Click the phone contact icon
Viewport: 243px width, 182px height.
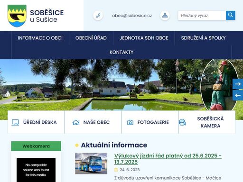[x=98, y=16]
